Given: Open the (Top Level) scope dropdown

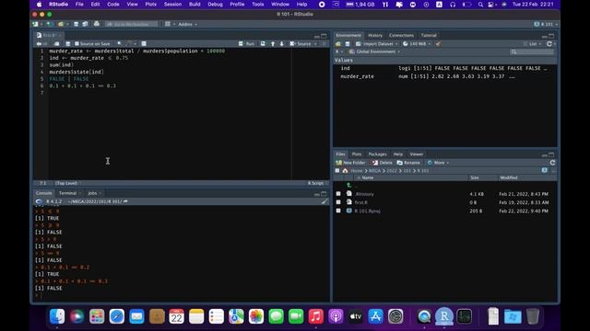Looking at the screenshot, I should (x=67, y=183).
